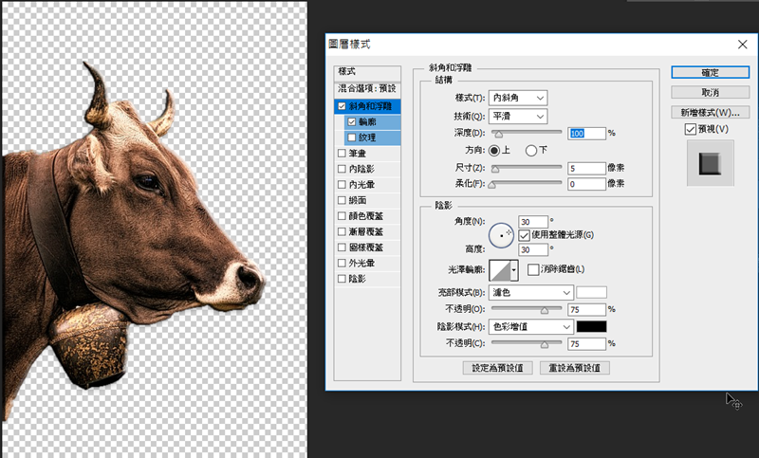Click 重設為預設值 (Reset to Default) button
This screenshot has width=759, height=458.
pos(574,367)
